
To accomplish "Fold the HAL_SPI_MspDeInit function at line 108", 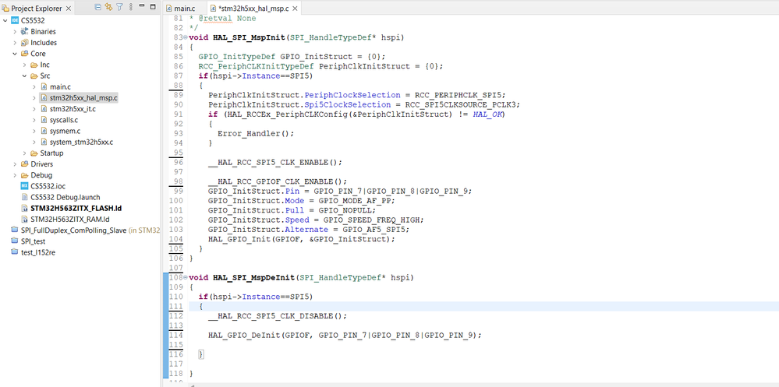I will 185,278.
